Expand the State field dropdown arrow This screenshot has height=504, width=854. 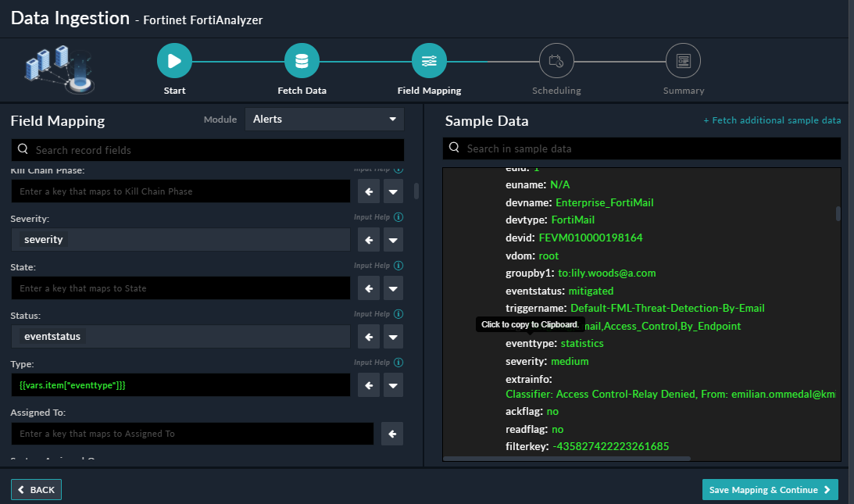[x=393, y=288]
